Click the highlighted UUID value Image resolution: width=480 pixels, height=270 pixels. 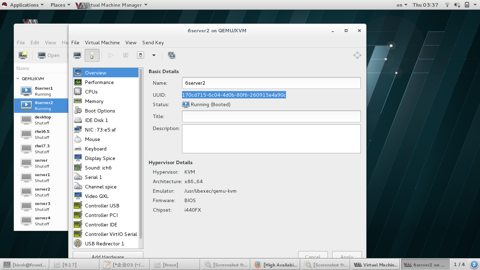[234, 95]
